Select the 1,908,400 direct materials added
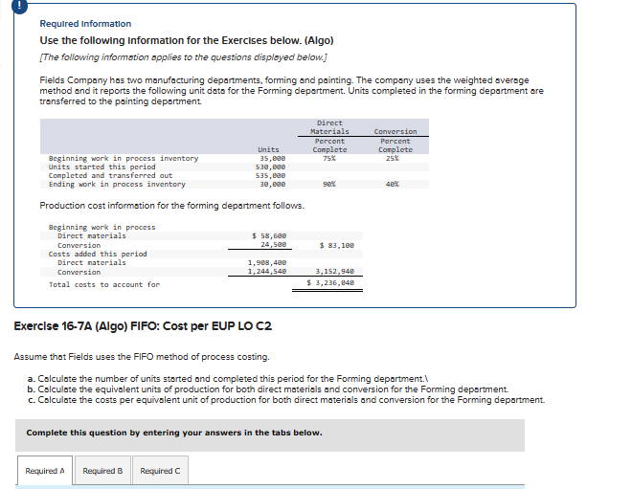Image resolution: width=632 pixels, height=489 pixels. point(267,262)
